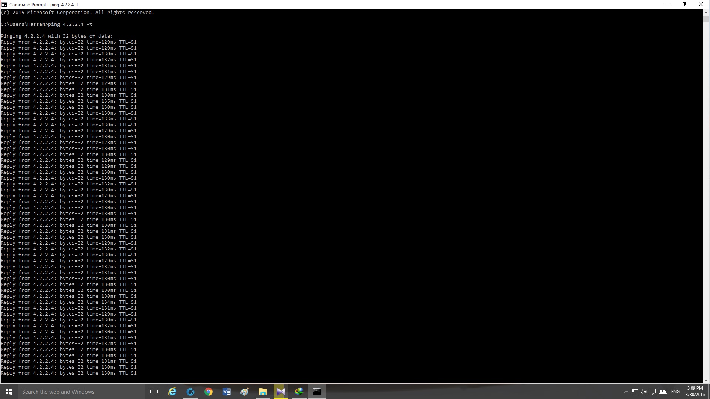This screenshot has height=399, width=710.
Task: Open Microsoft Word from the taskbar
Action: [227, 392]
